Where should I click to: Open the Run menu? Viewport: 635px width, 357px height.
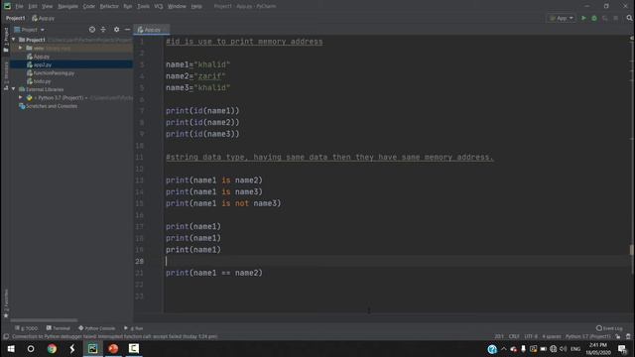point(128,6)
